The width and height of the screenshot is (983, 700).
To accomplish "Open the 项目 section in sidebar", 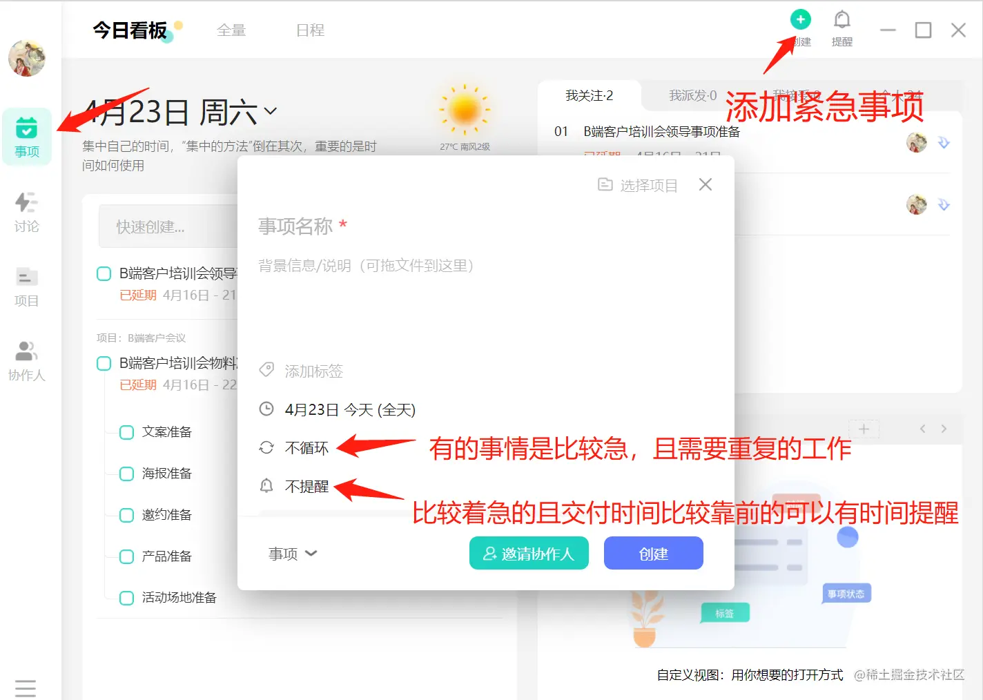I will (27, 286).
